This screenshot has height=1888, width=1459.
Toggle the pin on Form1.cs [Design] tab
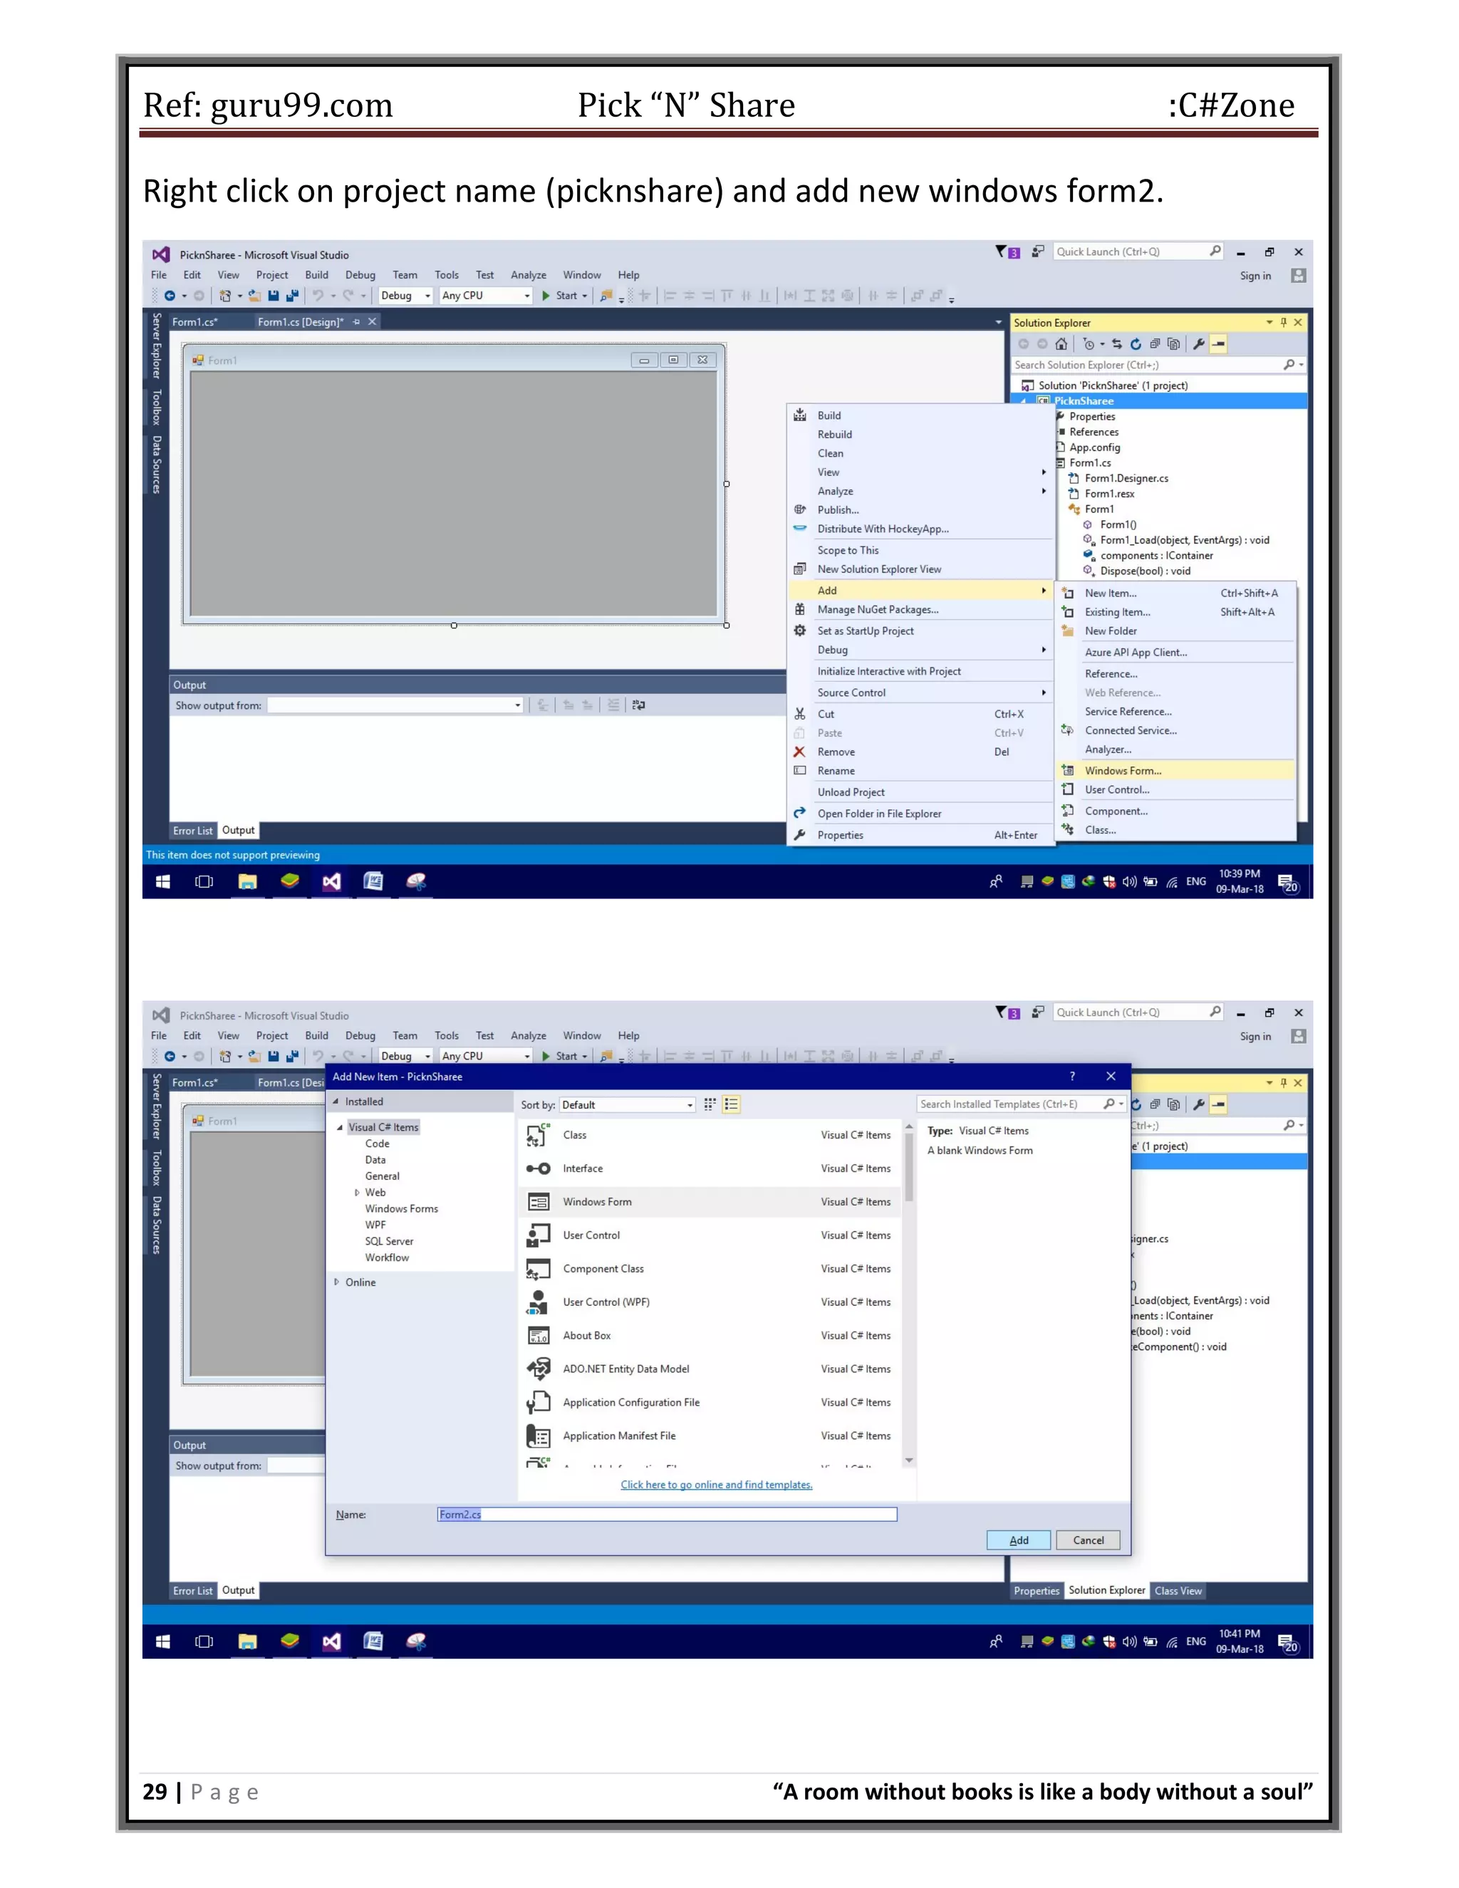(x=356, y=321)
